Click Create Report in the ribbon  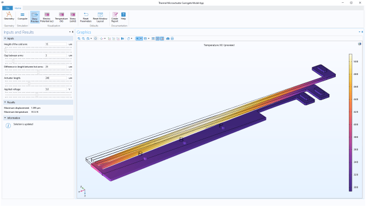115,17
